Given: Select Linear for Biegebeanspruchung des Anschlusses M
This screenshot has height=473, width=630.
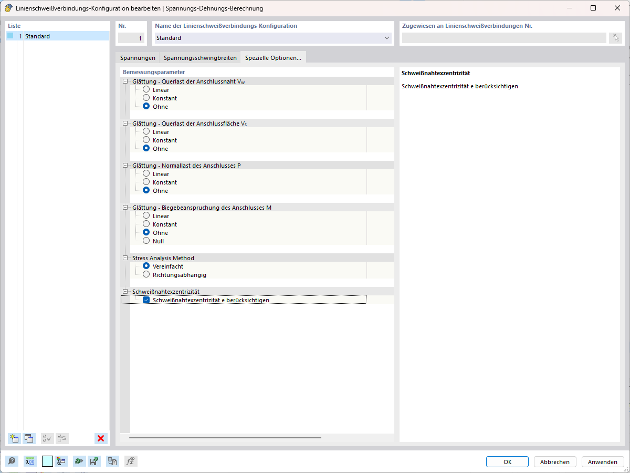Looking at the screenshot, I should [x=146, y=216].
